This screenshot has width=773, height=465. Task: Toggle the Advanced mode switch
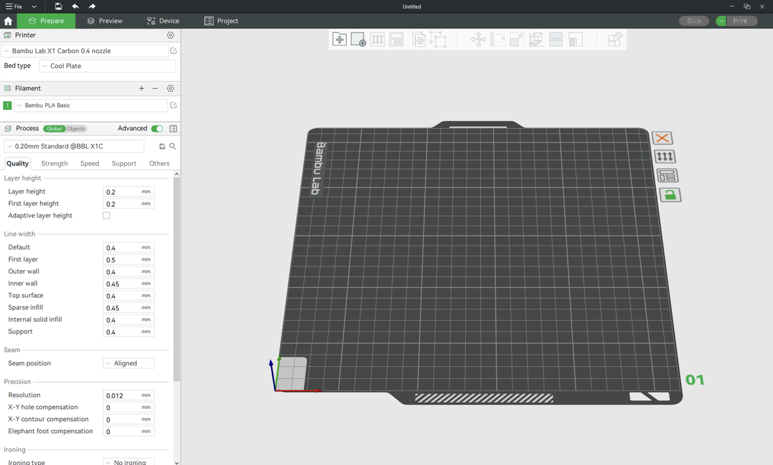click(x=157, y=129)
